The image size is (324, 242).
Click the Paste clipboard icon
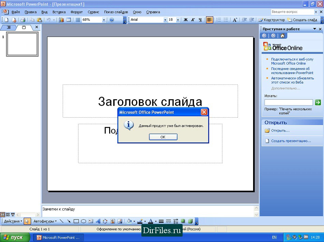tap(39, 20)
